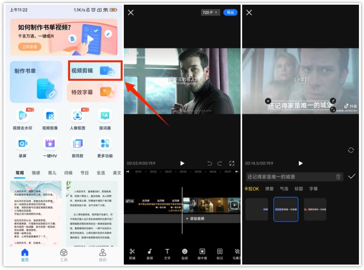Viewport: 364px width, 270px height.
Task: Select the 育儿 category tab
Action: (x=52, y=173)
